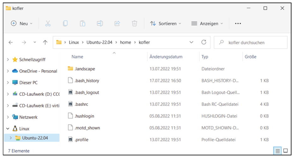
Task: Click 'home' in the breadcrumb path
Action: [125, 42]
